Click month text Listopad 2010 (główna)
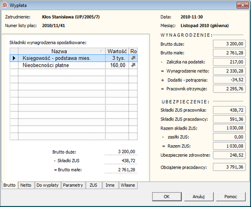This screenshot has height=207, width=251. (205, 26)
